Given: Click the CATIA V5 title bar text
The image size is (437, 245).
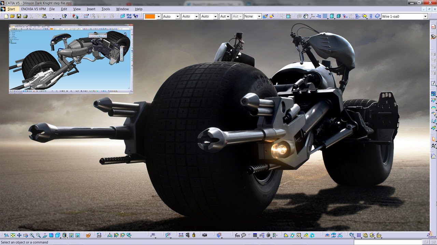Looking at the screenshot, I should pyautogui.click(x=39, y=3).
